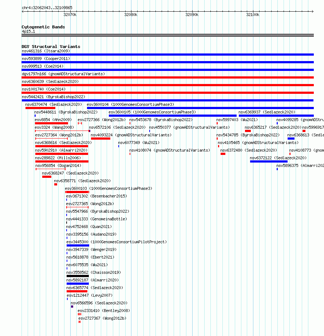Click the black nsv3558562 (Chaisson2019) bar
Viewport: 324px width, 336px height.
coord(78,276)
